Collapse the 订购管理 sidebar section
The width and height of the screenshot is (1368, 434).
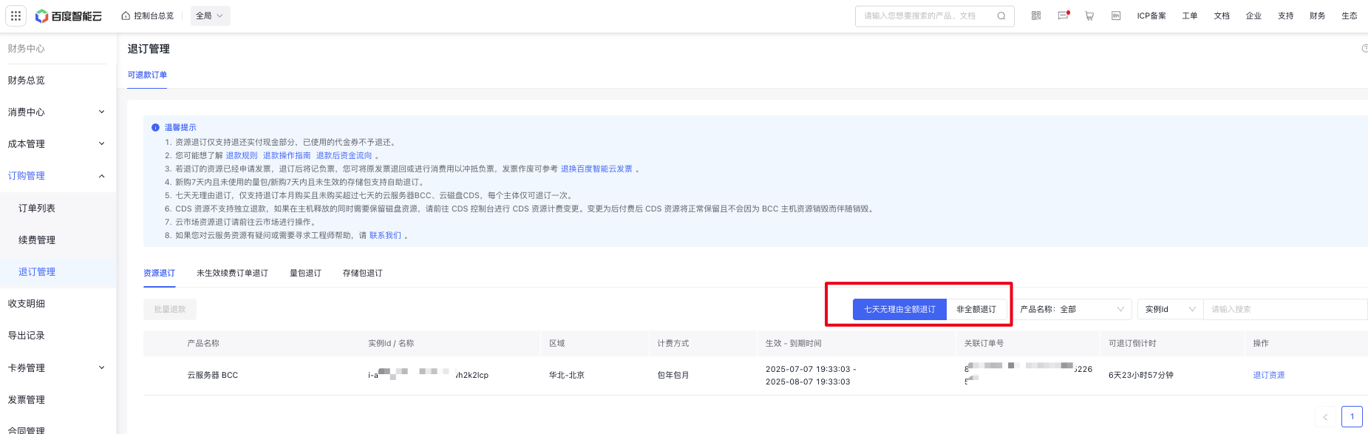click(58, 175)
